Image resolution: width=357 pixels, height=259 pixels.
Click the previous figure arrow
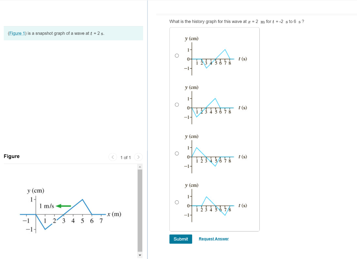point(112,157)
